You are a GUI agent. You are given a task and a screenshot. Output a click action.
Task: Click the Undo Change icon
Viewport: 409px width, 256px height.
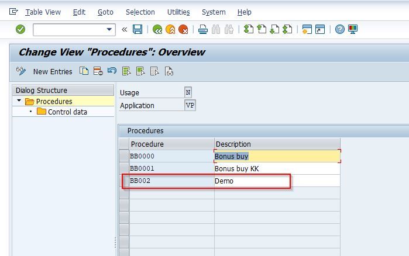tap(112, 71)
